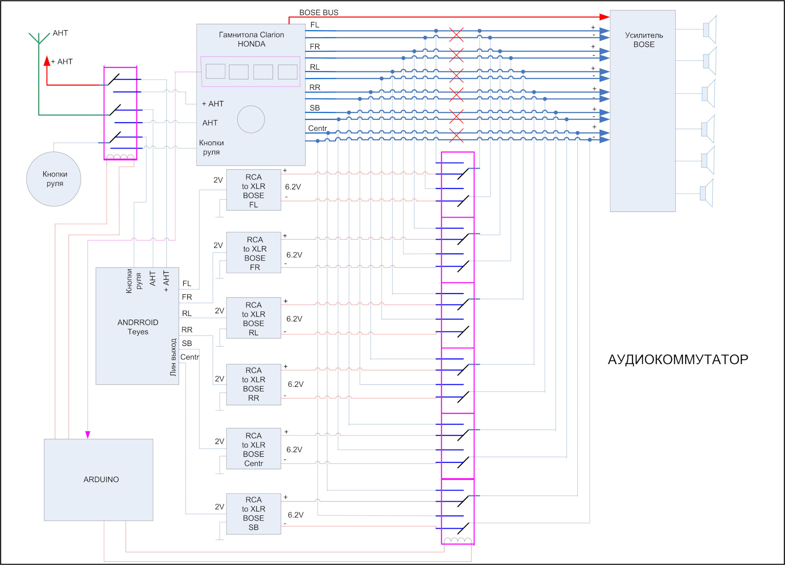Select the Гамнитола Clarion HONDA block title
The height and width of the screenshot is (565, 785).
point(251,39)
